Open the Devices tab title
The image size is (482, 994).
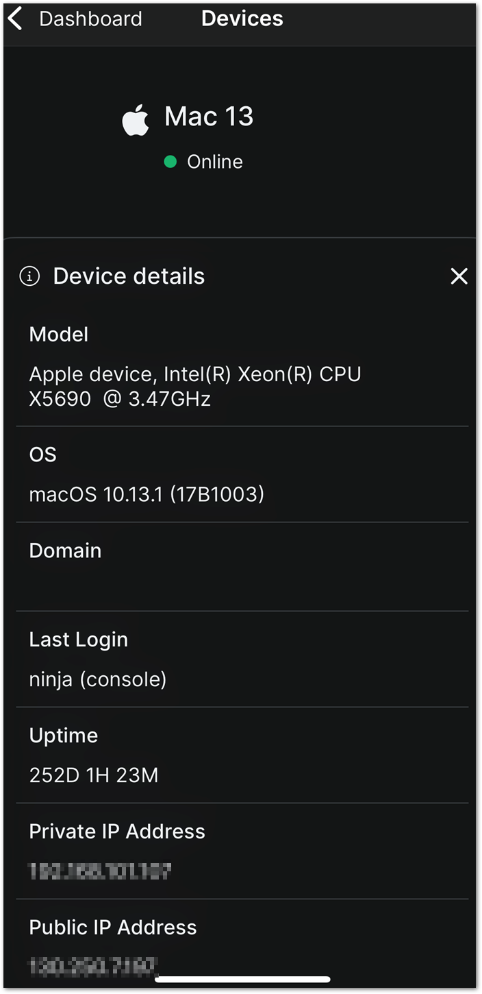(242, 19)
